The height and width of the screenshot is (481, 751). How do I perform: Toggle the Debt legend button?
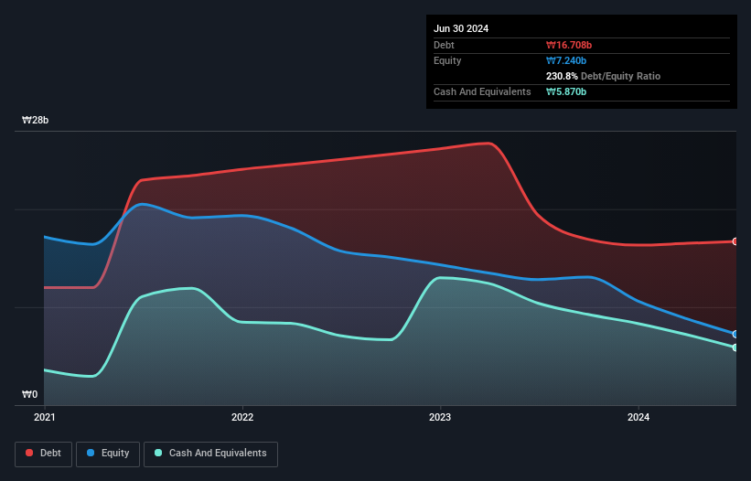(x=44, y=454)
